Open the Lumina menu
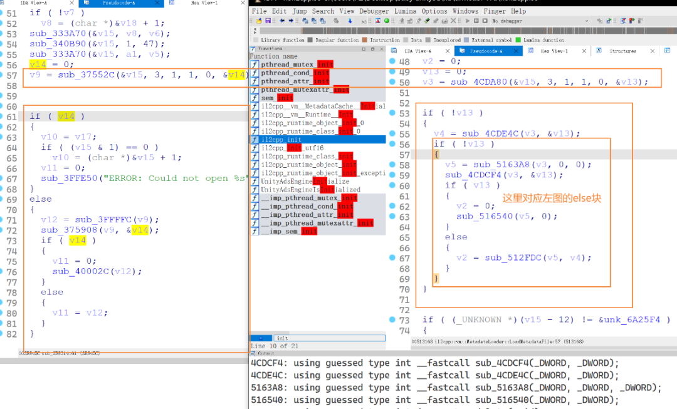 [405, 11]
